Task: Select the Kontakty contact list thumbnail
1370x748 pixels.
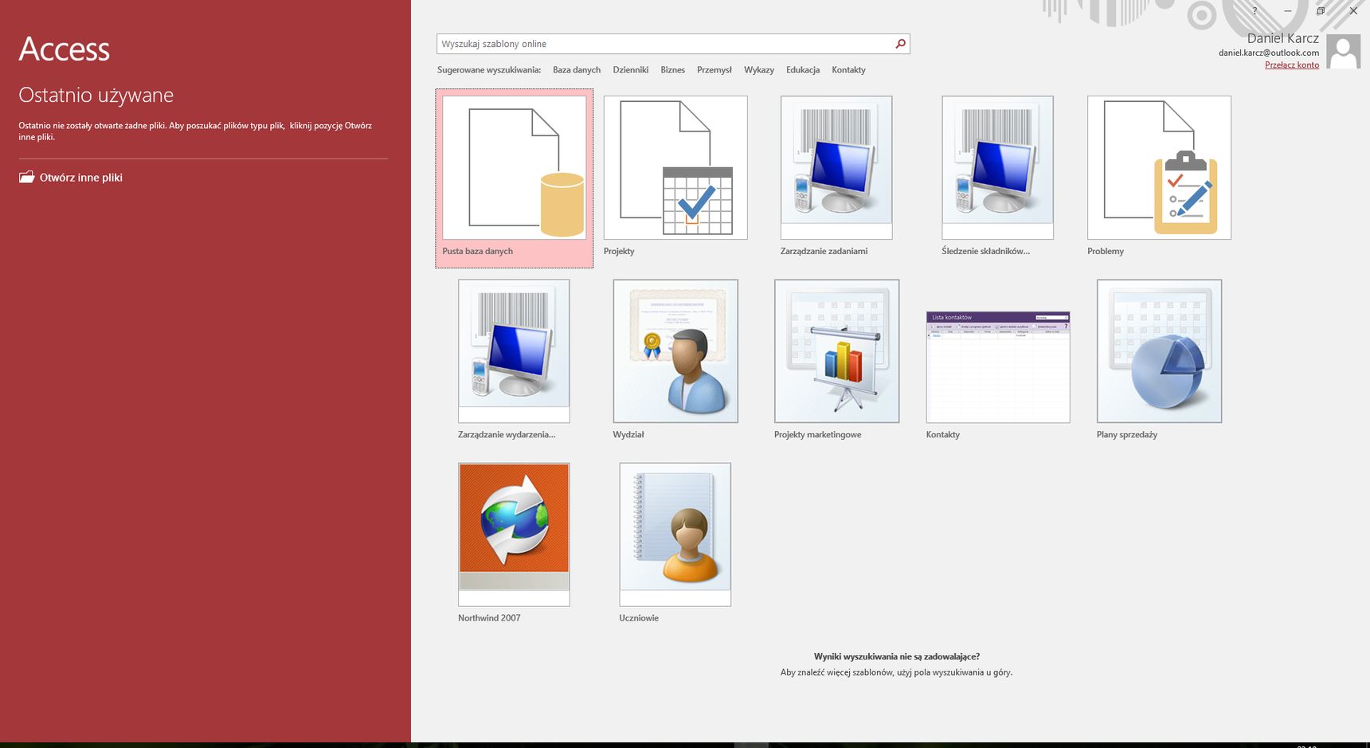Action: click(x=997, y=367)
